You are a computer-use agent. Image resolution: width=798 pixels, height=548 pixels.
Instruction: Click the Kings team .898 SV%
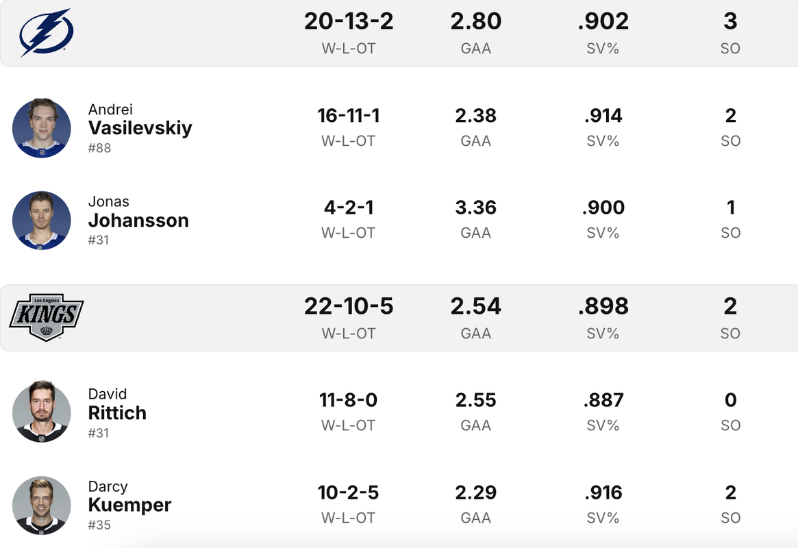click(x=603, y=306)
